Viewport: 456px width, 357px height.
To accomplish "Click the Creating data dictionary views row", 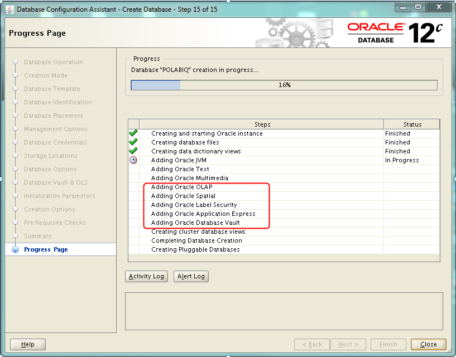I will [x=284, y=151].
